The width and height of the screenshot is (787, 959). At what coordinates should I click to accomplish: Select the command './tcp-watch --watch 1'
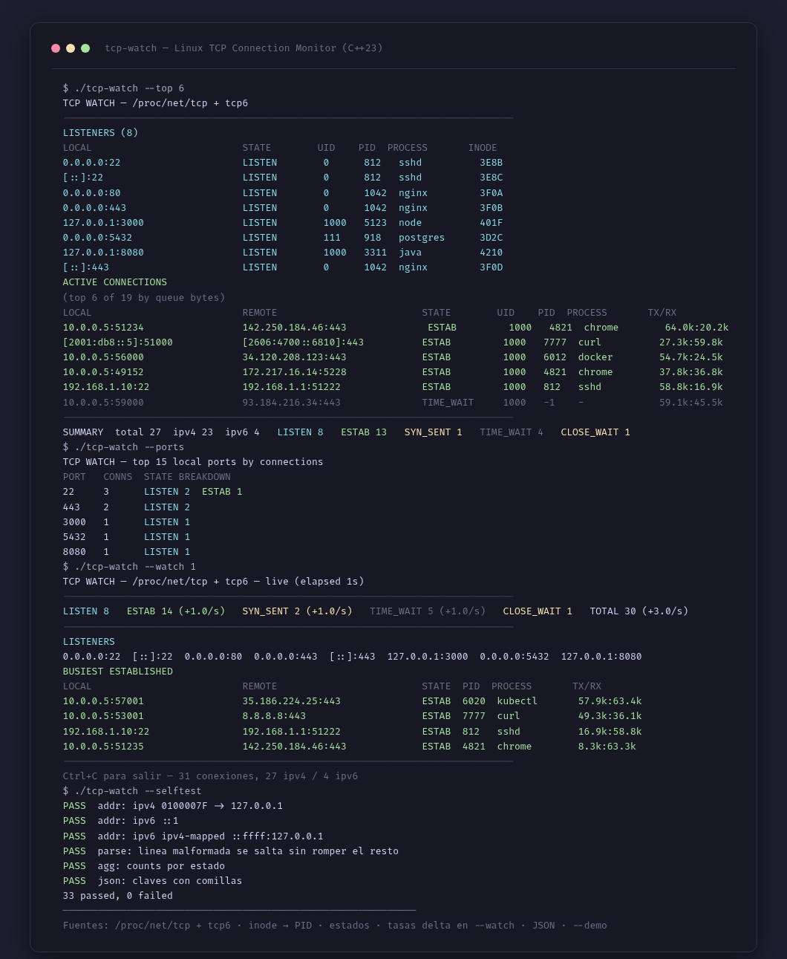(x=135, y=567)
